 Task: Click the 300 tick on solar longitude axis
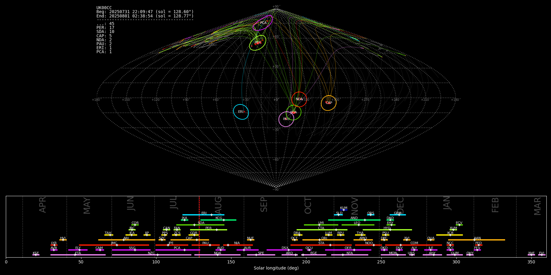[x=456, y=262]
